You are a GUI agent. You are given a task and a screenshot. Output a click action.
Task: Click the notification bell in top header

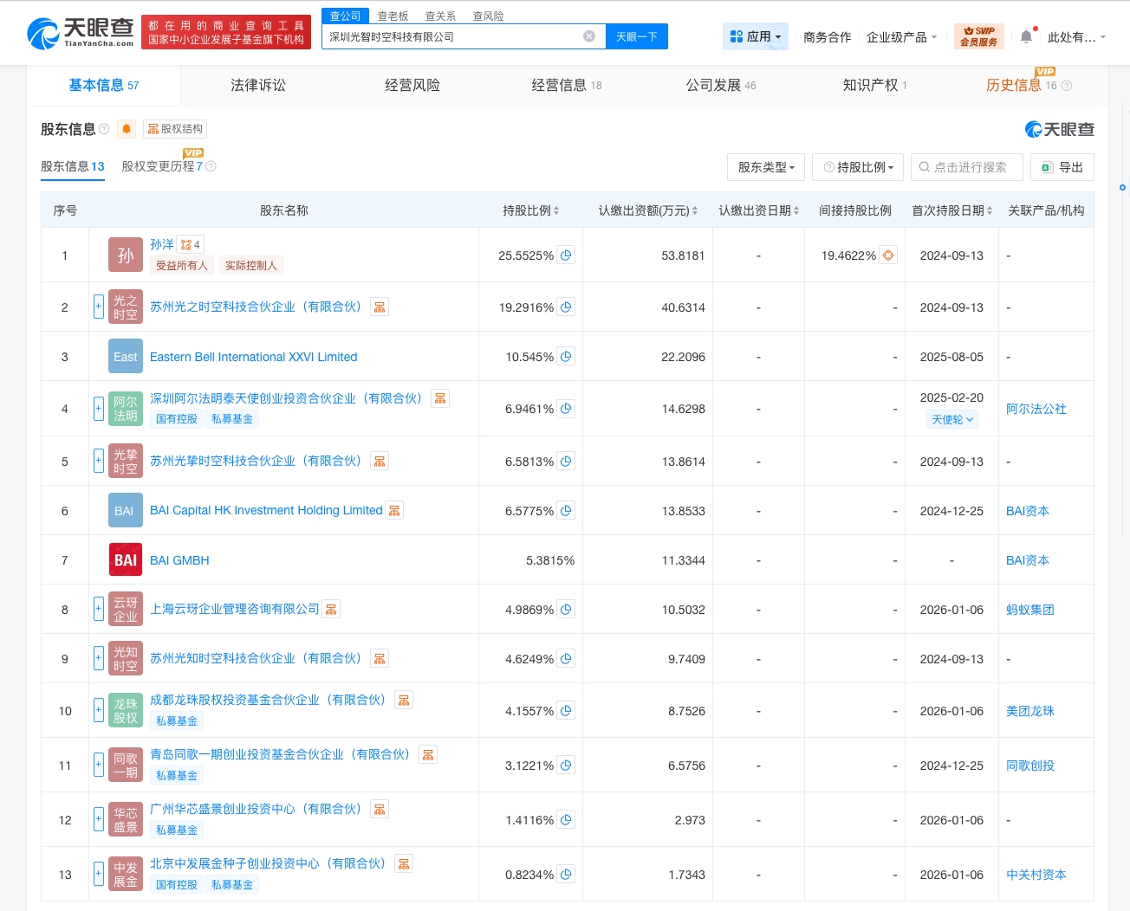pos(1026,36)
